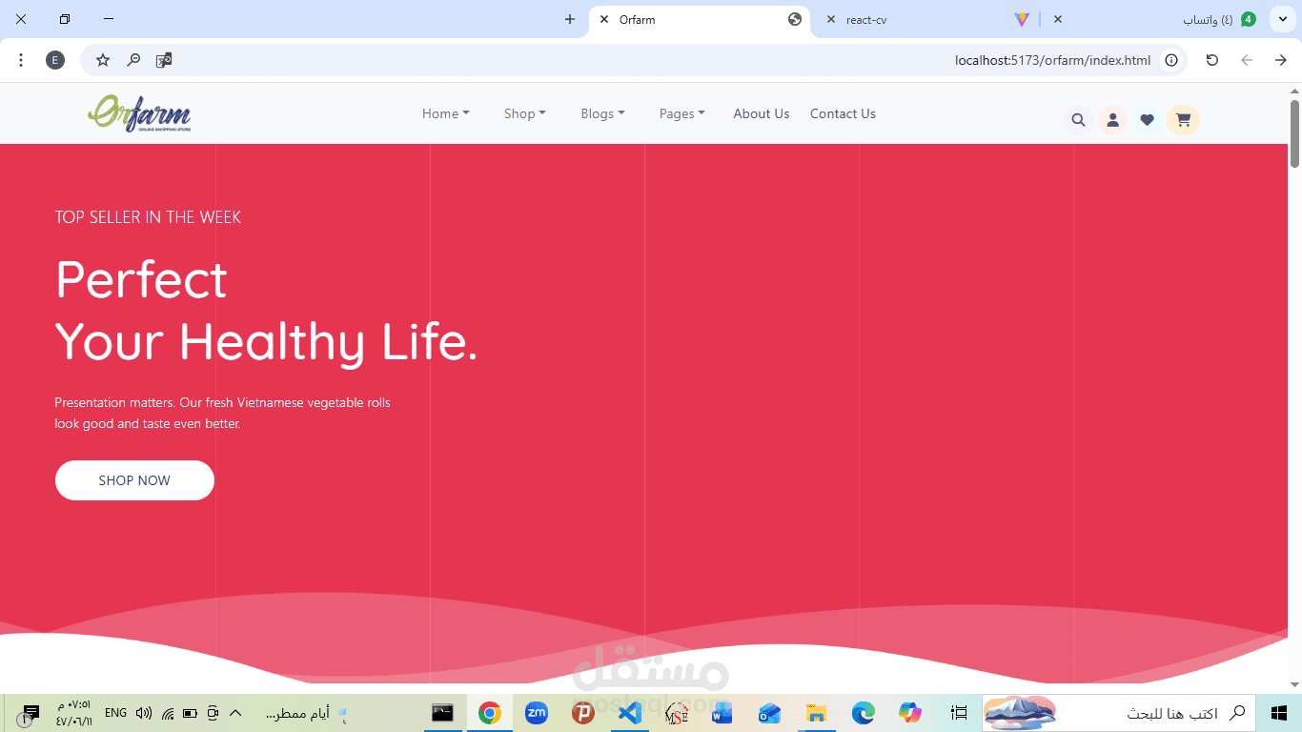Click the 'TOP SELLER IN THE WEEK' text

pyautogui.click(x=148, y=217)
